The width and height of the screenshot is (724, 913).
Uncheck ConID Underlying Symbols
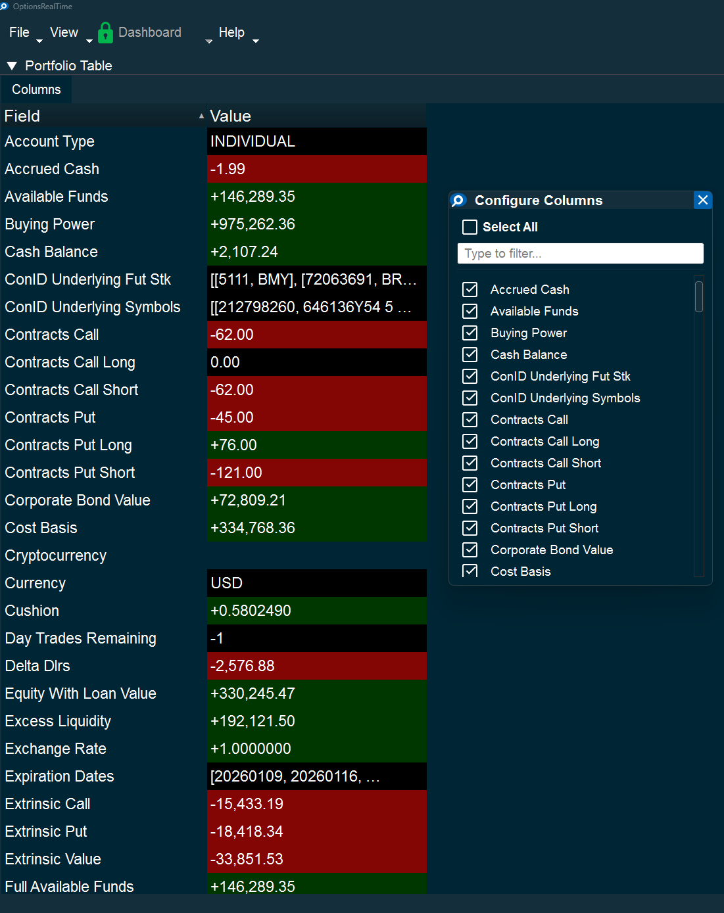coord(470,398)
